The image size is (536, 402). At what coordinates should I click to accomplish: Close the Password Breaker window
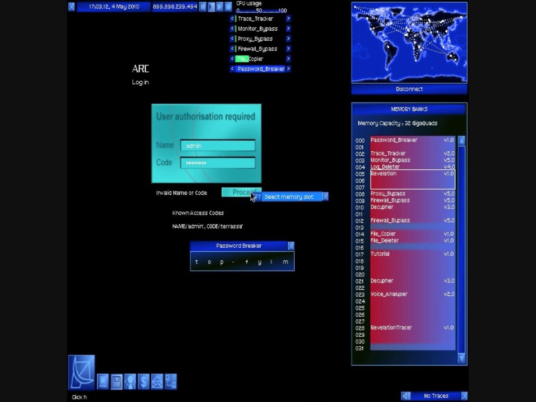[x=291, y=246]
